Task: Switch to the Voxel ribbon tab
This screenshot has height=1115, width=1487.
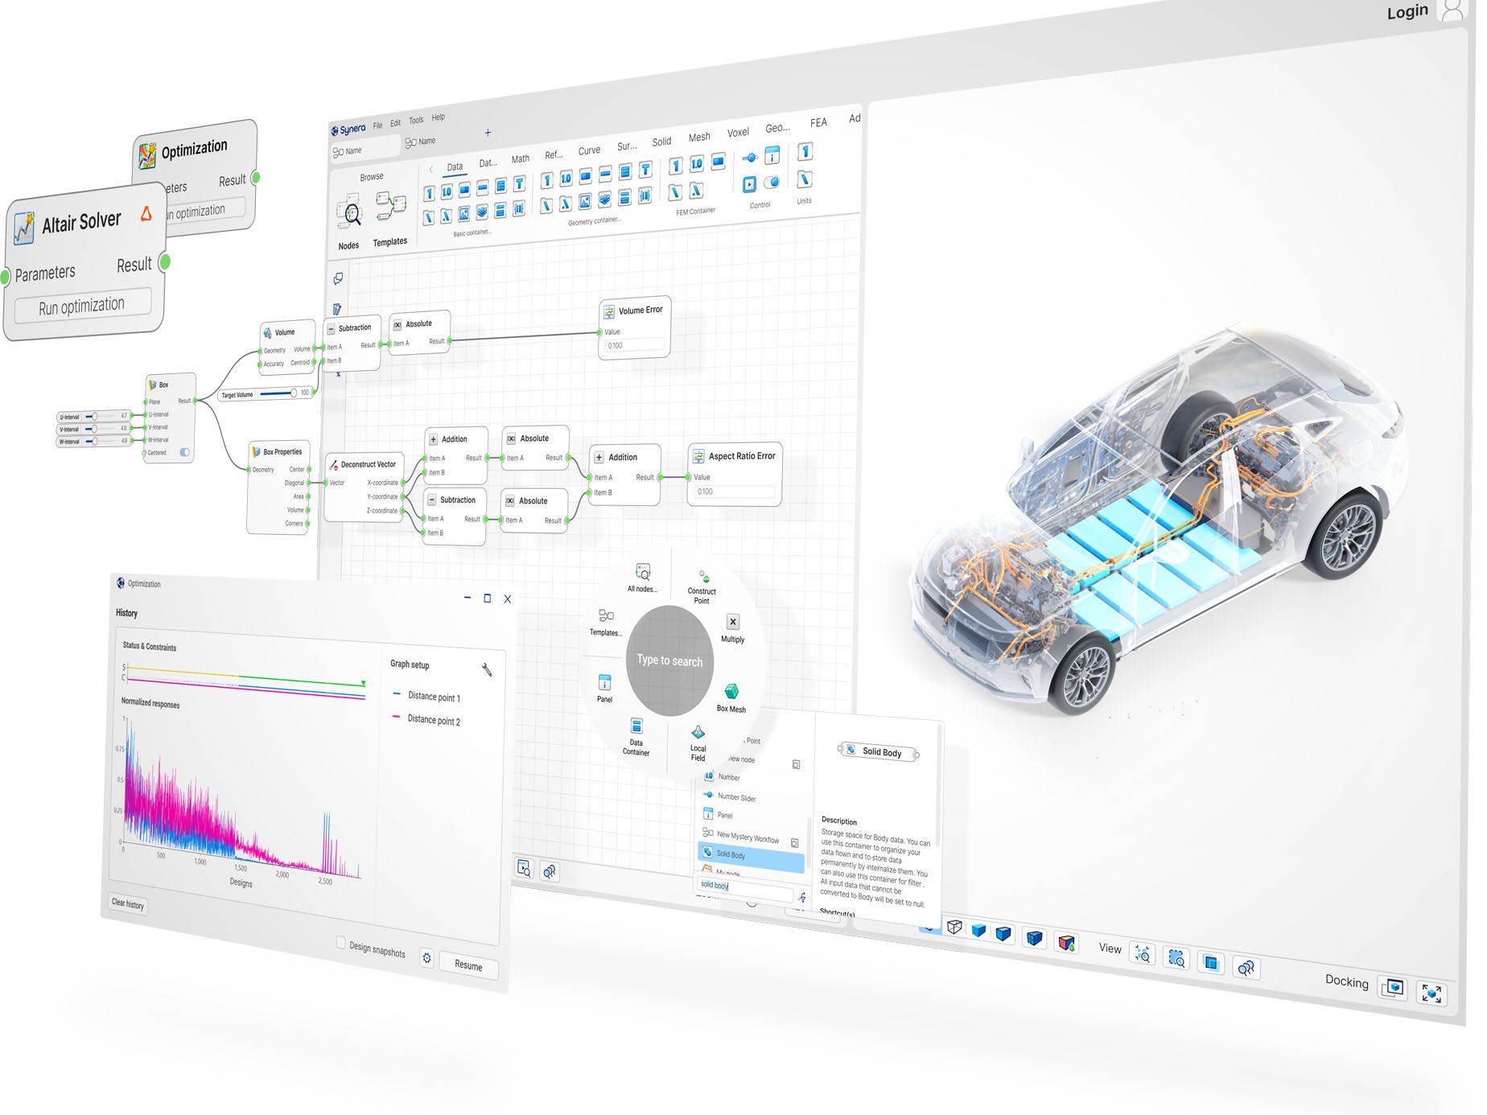Action: (x=738, y=132)
